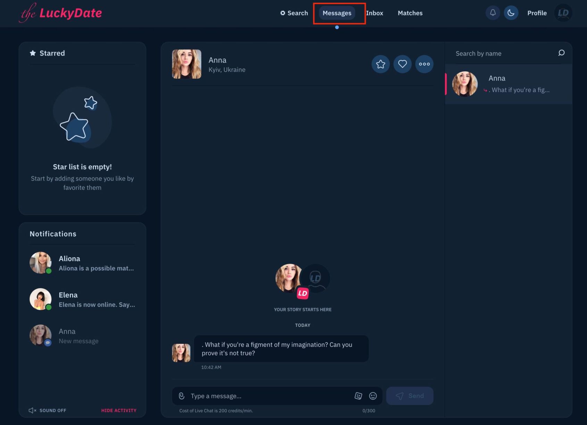Screen dimensions: 587x425
Task: Open the notifications bell
Action: pos(493,13)
